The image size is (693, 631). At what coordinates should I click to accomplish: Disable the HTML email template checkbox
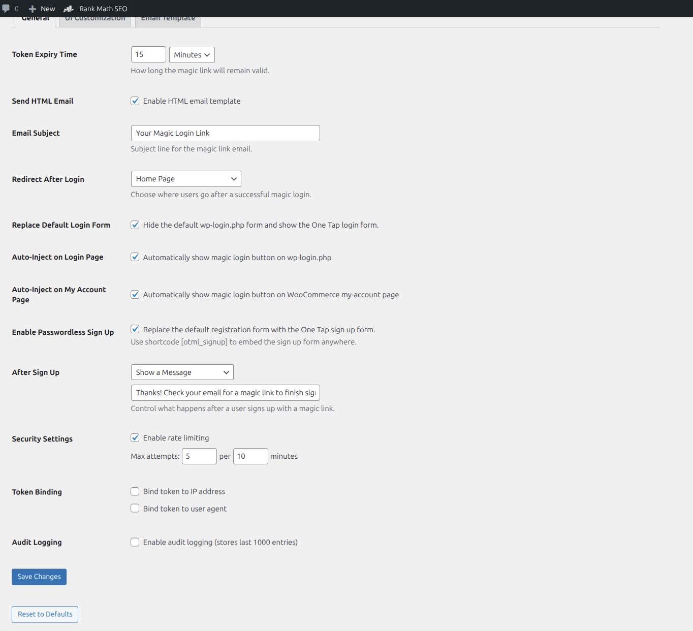pyautogui.click(x=135, y=101)
